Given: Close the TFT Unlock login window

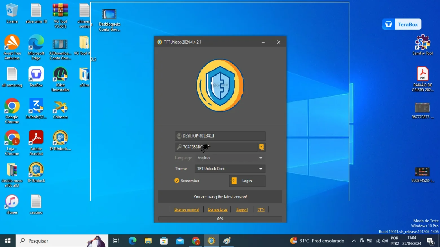Looking at the screenshot, I should pos(279,42).
